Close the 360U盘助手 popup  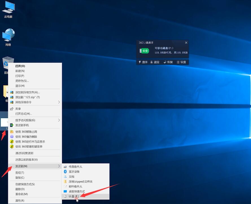[x=186, y=43]
